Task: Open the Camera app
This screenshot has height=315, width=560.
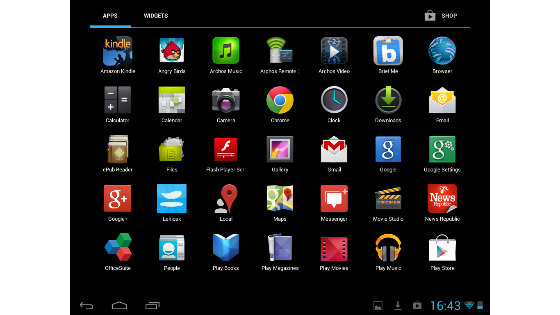Action: pyautogui.click(x=226, y=100)
